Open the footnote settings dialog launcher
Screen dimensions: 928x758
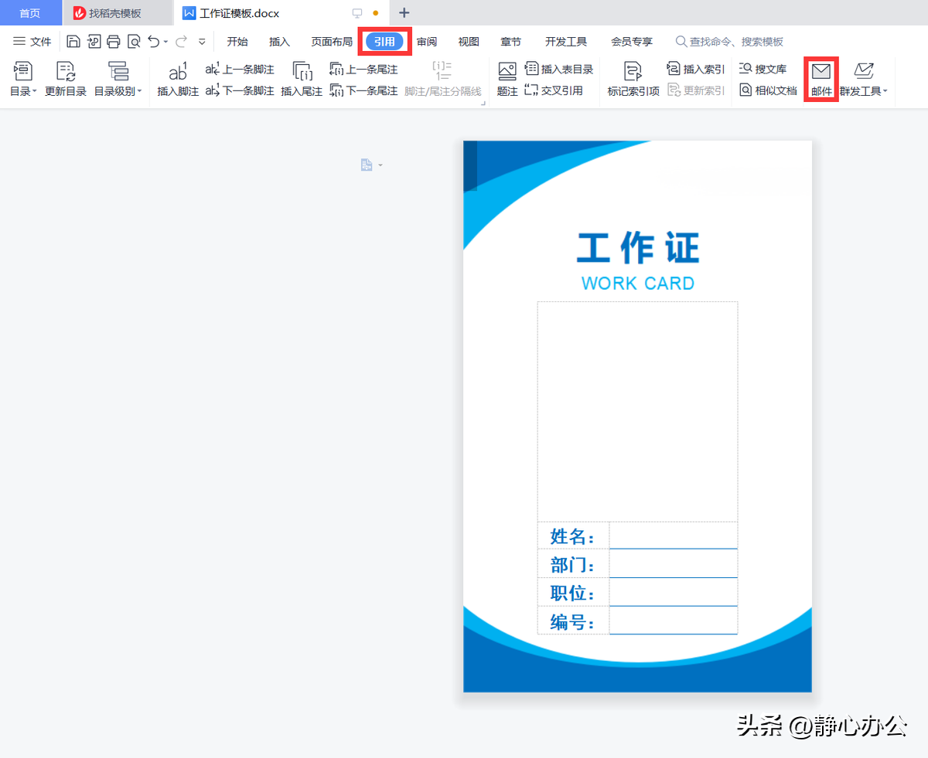[x=484, y=102]
